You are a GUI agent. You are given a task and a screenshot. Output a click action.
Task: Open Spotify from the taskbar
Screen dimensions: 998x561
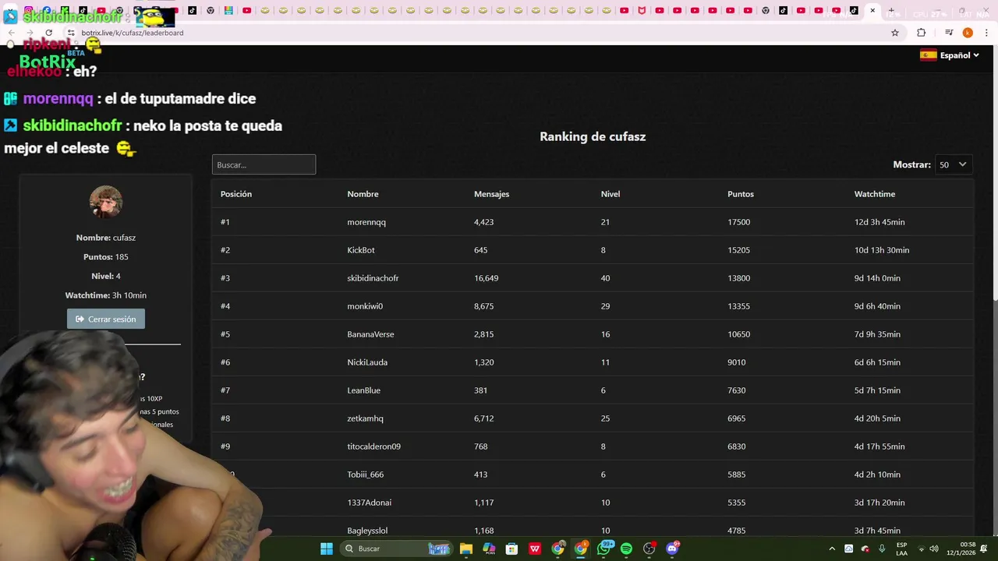626,549
